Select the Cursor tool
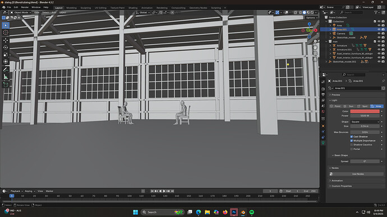 6,32
